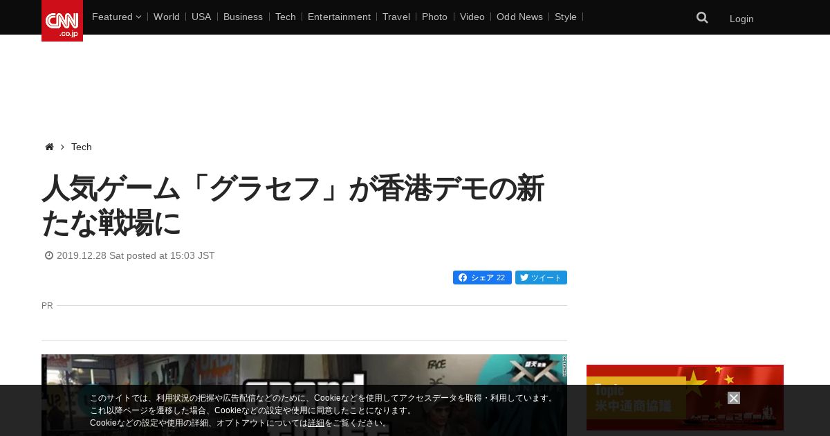
Task: Click the CNN.co.jp logo
Action: click(62, 21)
